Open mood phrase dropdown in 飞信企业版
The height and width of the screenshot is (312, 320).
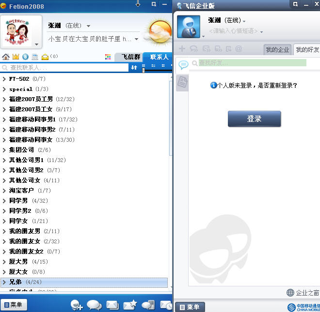261,32
